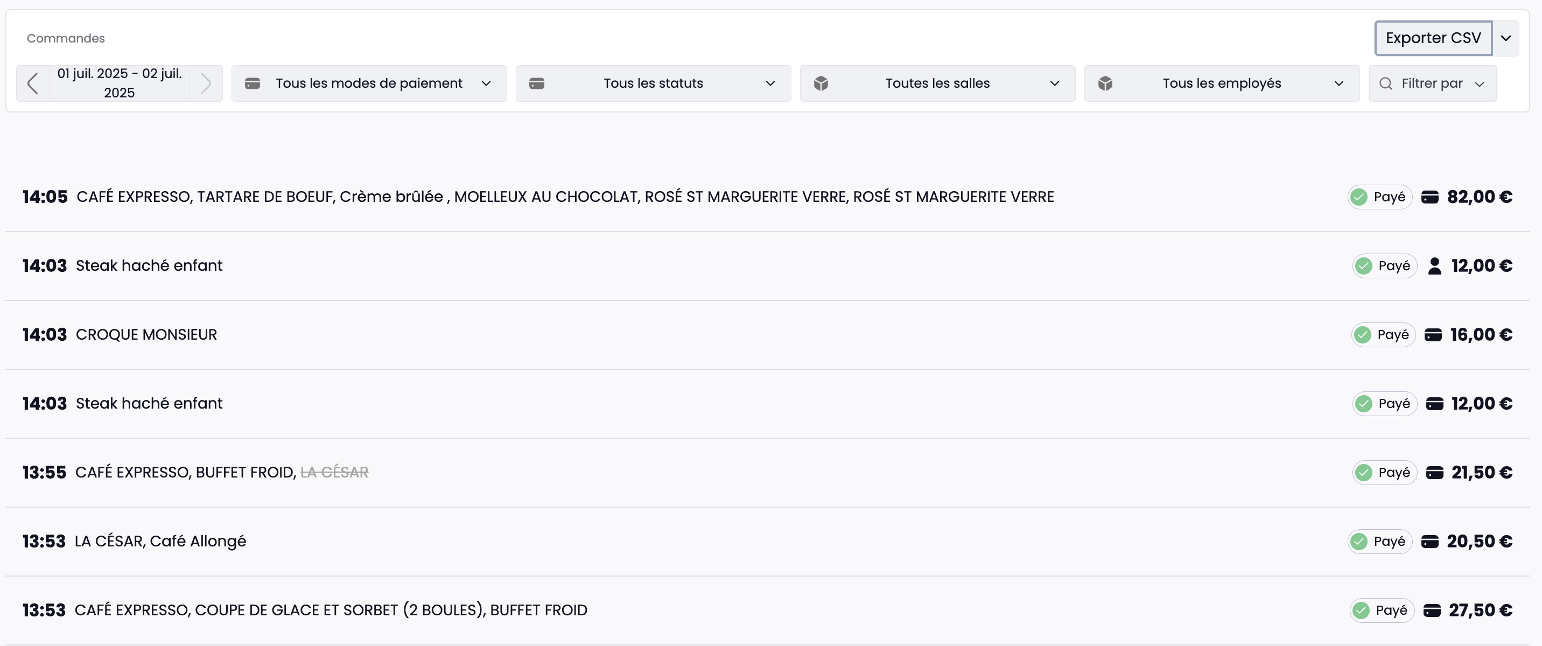Open Tous les modes de paiement dropdown
Image resolution: width=1542 pixels, height=646 pixels.
coord(369,83)
